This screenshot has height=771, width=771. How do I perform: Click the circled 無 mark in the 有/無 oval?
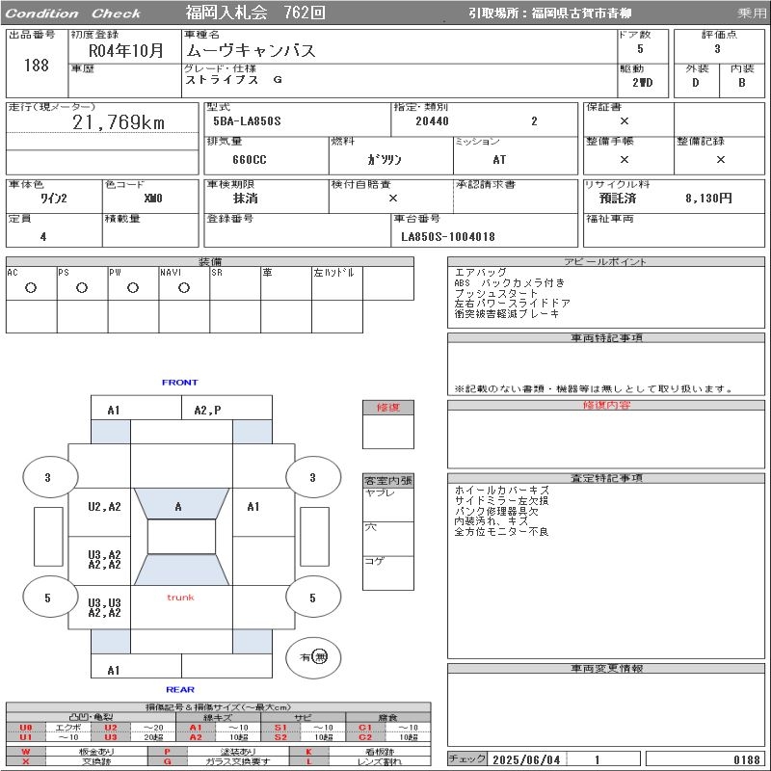tap(320, 657)
